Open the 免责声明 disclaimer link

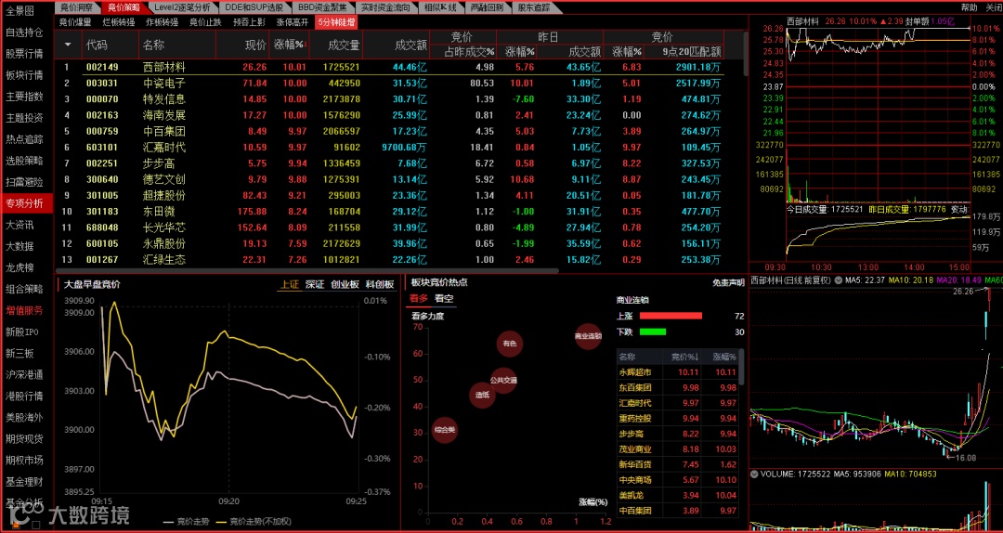(x=728, y=283)
